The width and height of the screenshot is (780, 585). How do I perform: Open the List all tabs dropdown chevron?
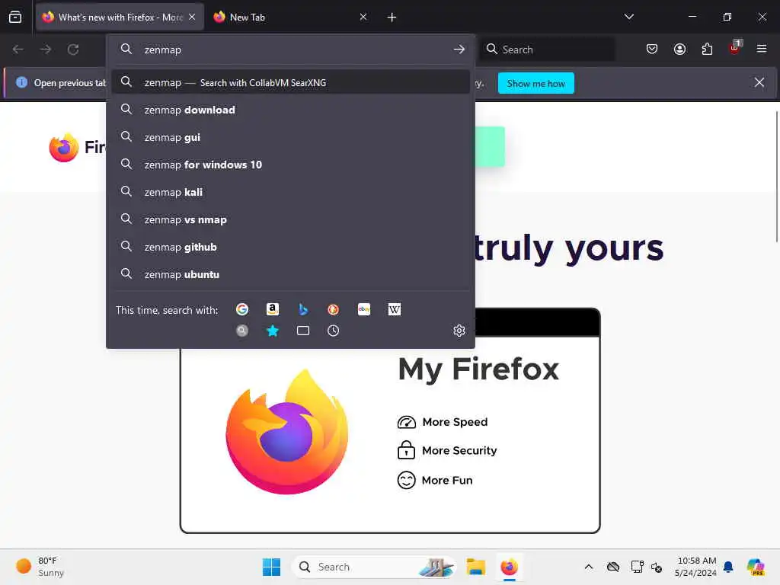[x=628, y=17]
